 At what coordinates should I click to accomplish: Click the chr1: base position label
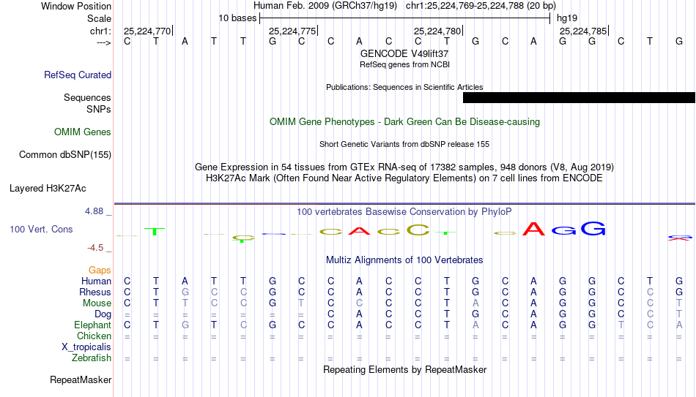[100, 31]
